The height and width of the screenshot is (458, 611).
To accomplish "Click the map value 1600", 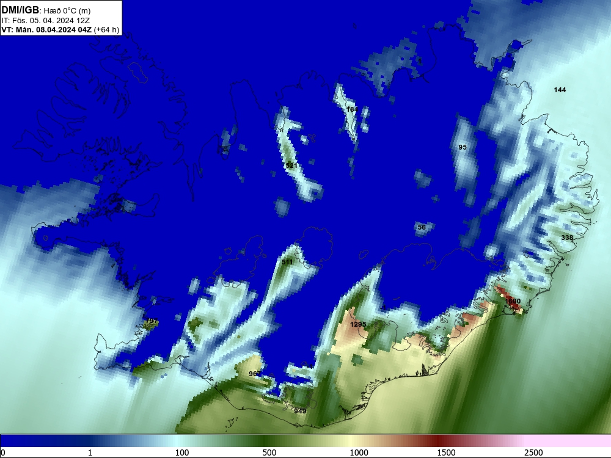I will pyautogui.click(x=513, y=301).
